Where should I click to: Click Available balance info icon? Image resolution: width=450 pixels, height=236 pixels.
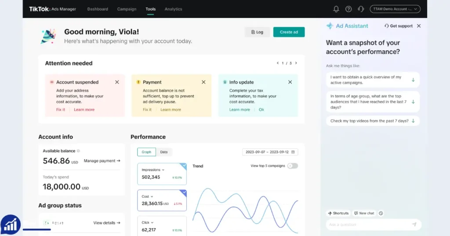tap(78, 151)
